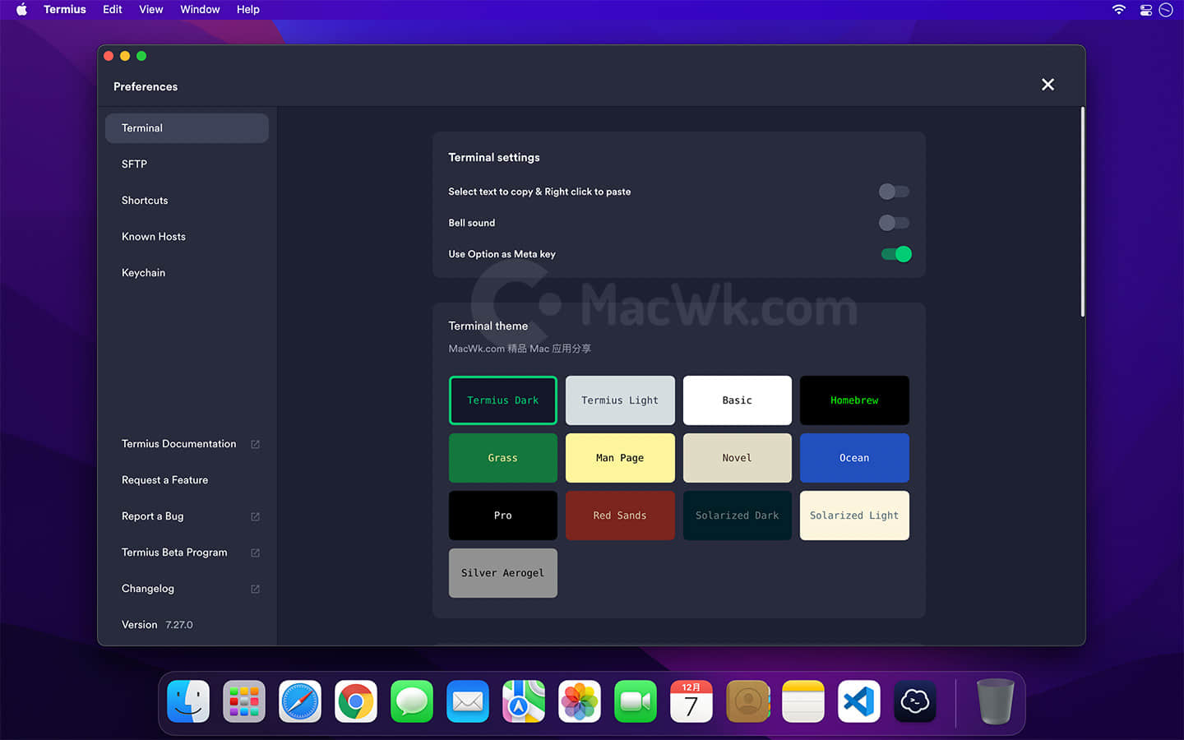Open Photos app from the Dock
The width and height of the screenshot is (1184, 740).
pyautogui.click(x=580, y=701)
